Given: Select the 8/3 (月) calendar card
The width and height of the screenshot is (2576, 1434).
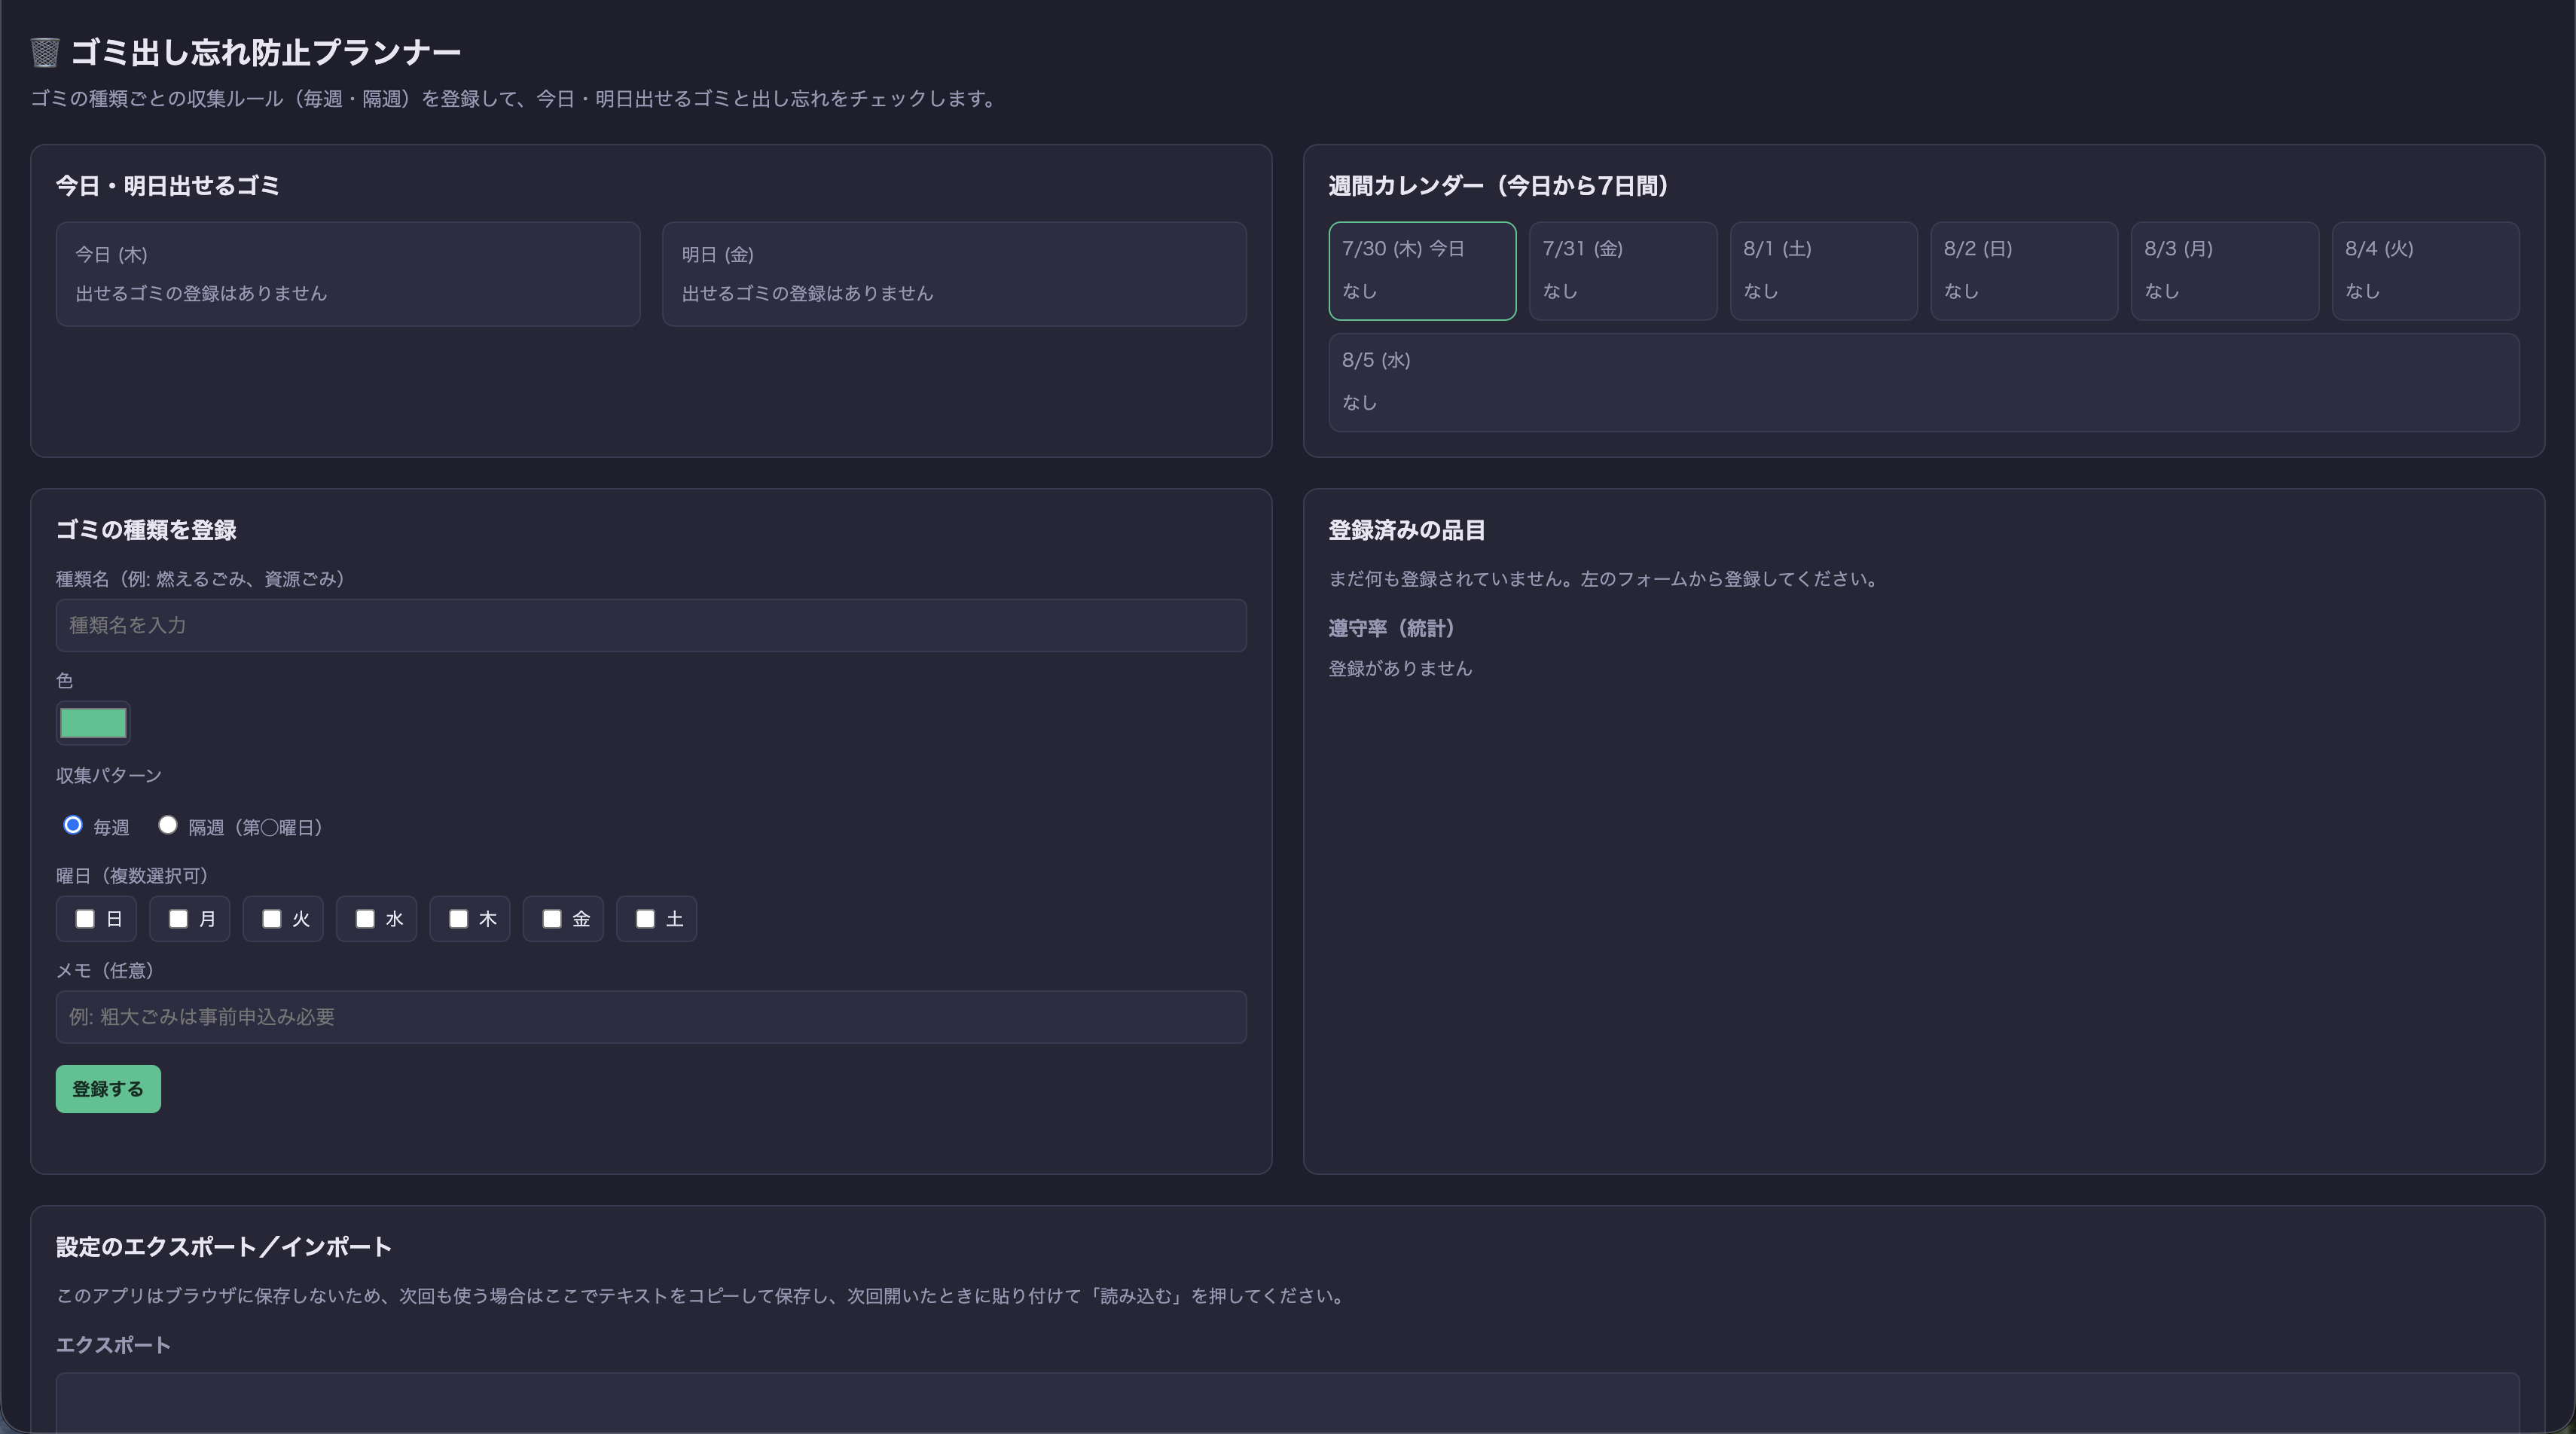Looking at the screenshot, I should point(2224,270).
